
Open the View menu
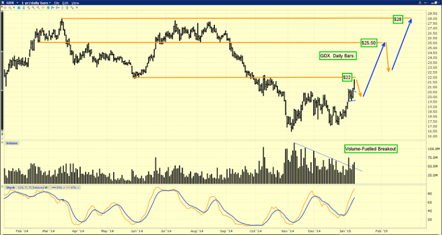75,3
